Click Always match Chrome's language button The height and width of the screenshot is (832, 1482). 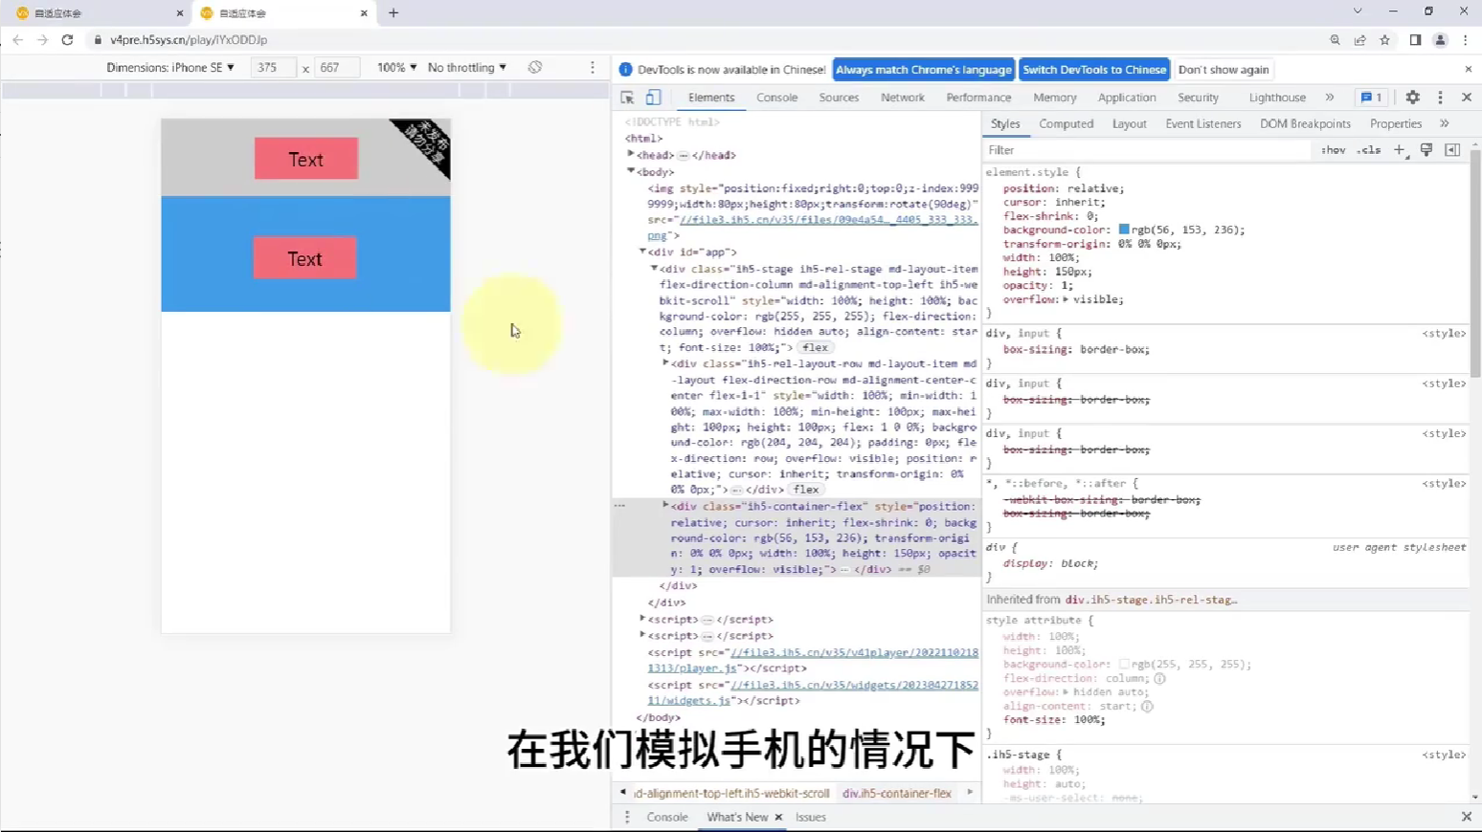tap(923, 69)
